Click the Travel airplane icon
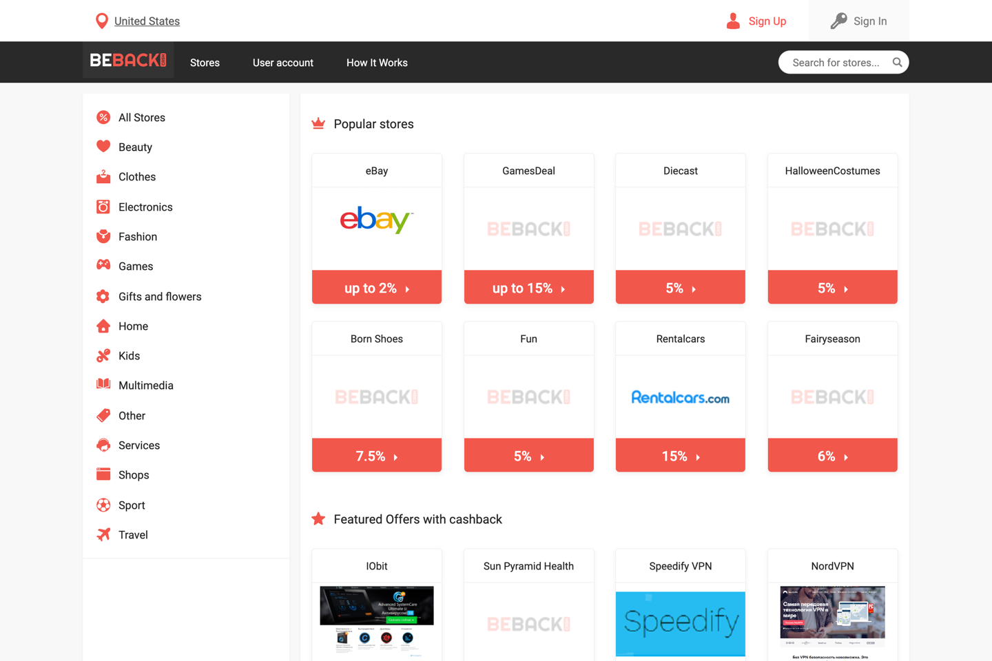992x661 pixels. (x=103, y=534)
